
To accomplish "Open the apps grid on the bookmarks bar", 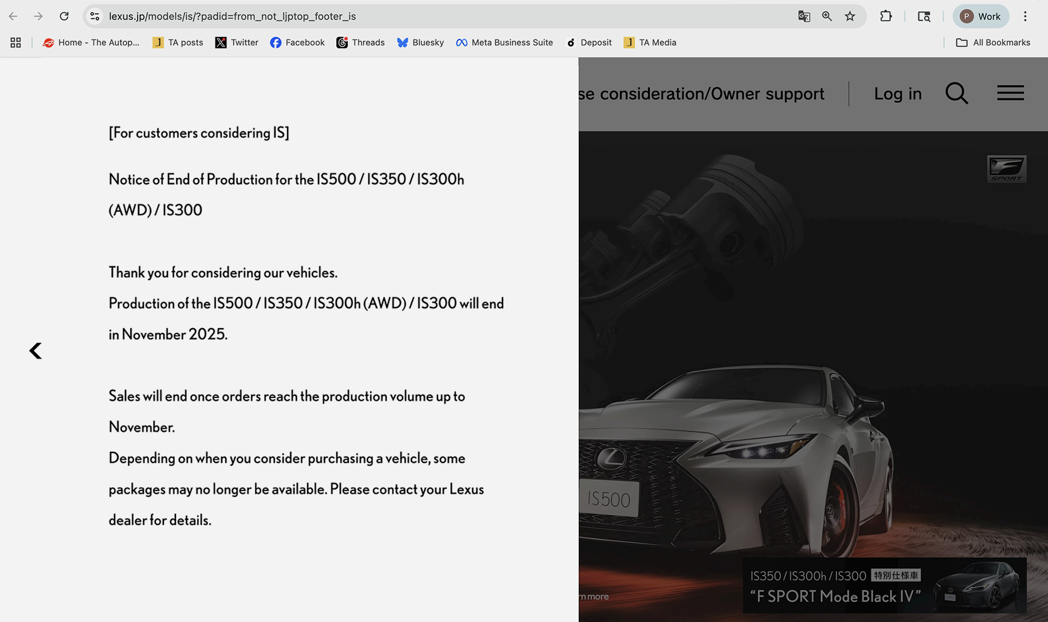I will click(x=15, y=42).
